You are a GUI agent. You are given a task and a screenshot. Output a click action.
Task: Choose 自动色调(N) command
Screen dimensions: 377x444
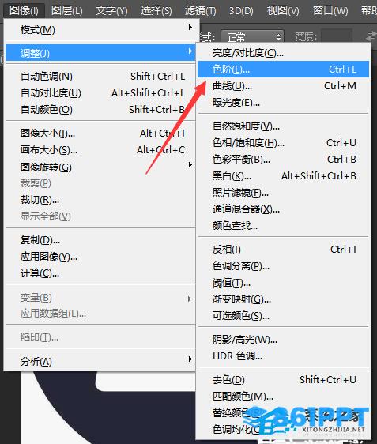tap(100, 76)
